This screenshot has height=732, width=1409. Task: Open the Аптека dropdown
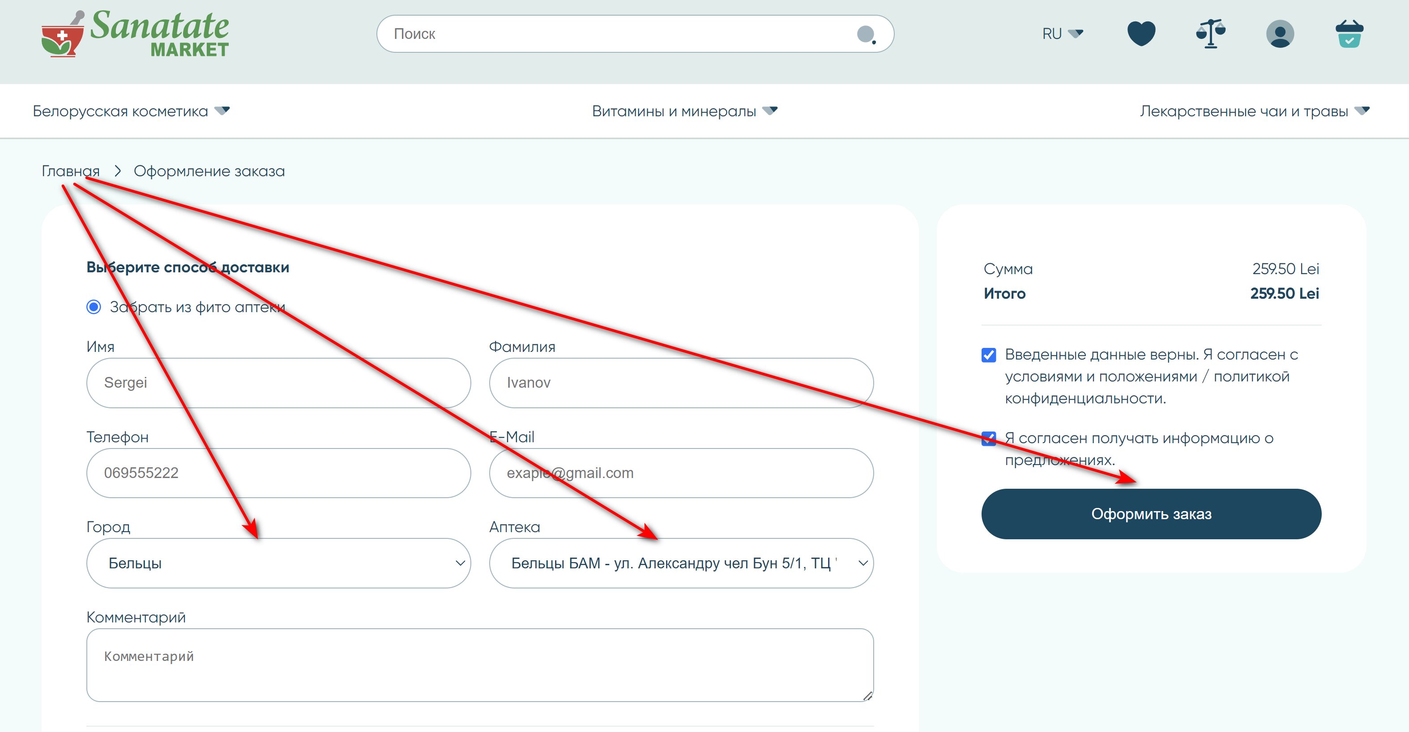click(x=681, y=563)
